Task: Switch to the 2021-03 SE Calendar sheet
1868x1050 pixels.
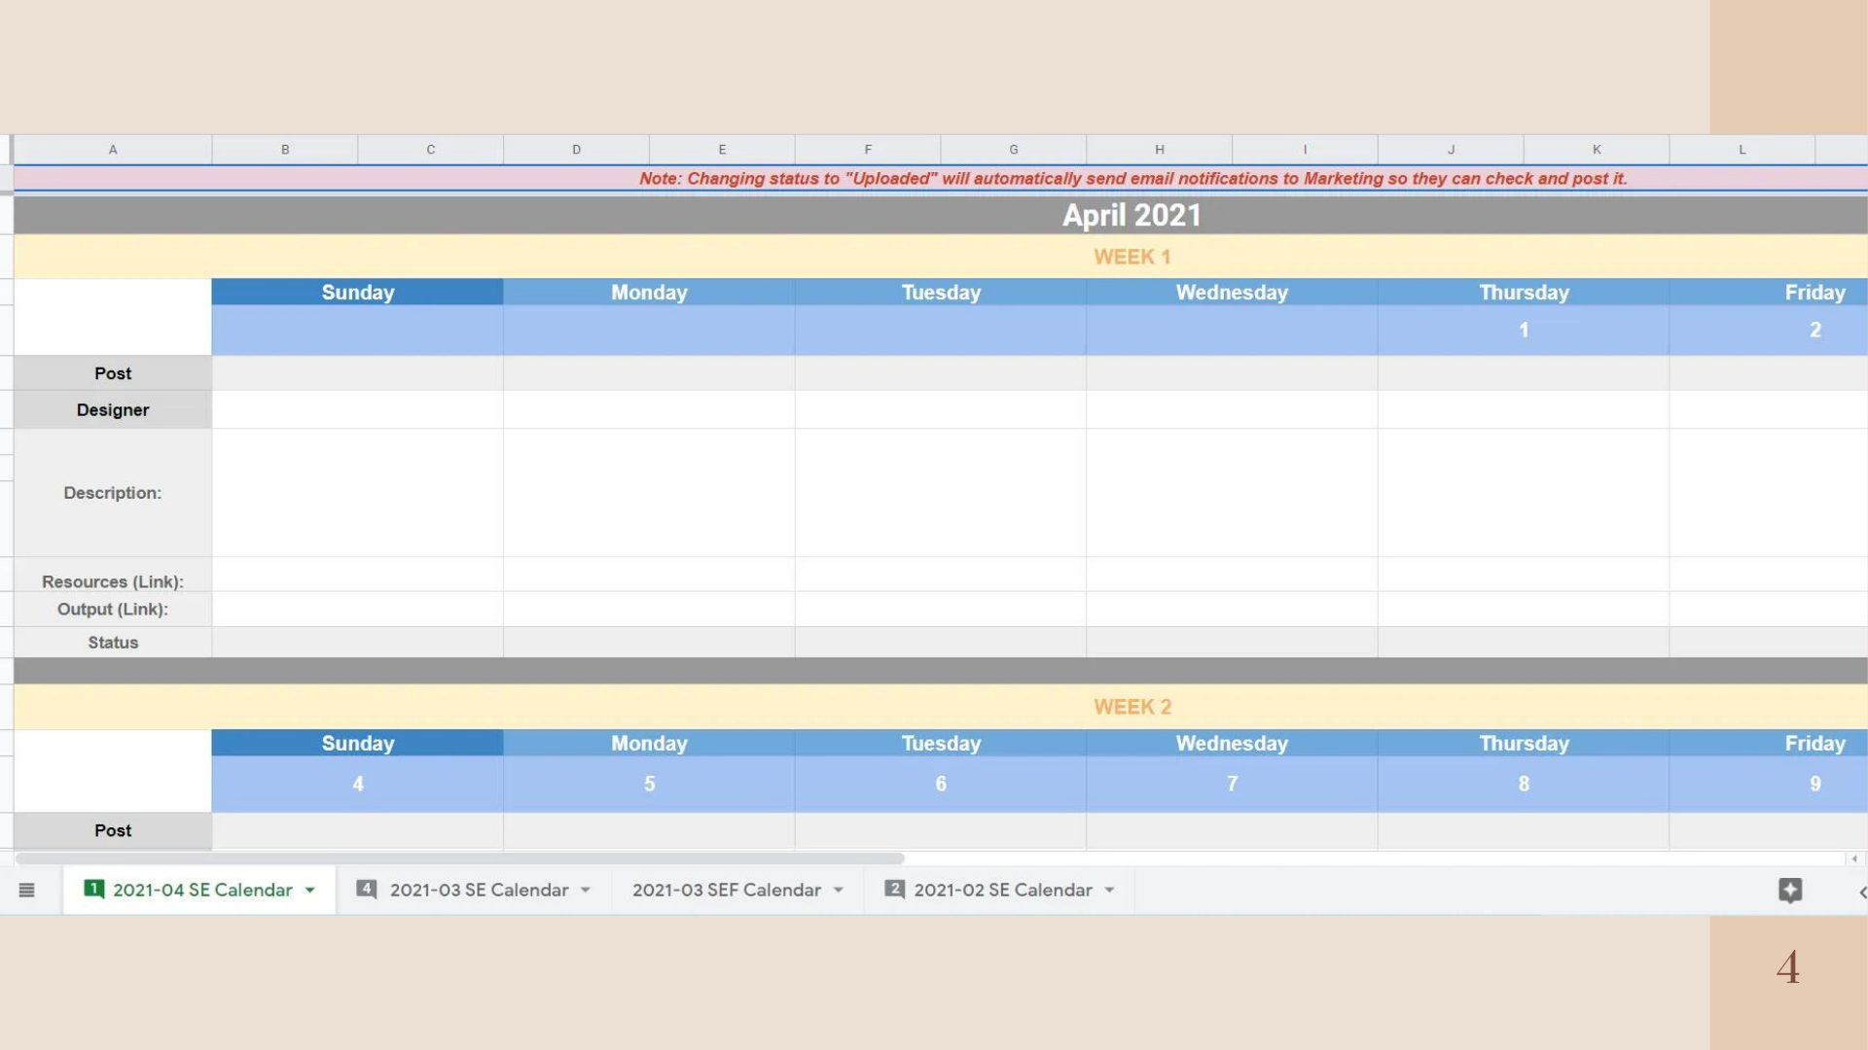Action: (479, 891)
